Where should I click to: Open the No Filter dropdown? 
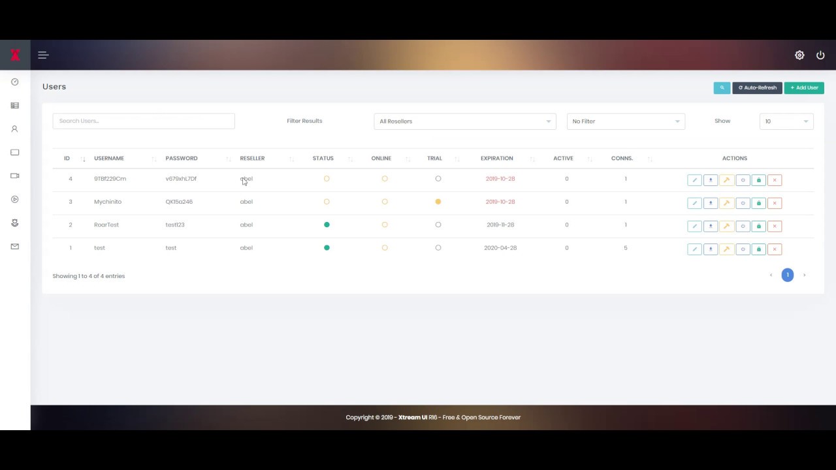[626, 121]
